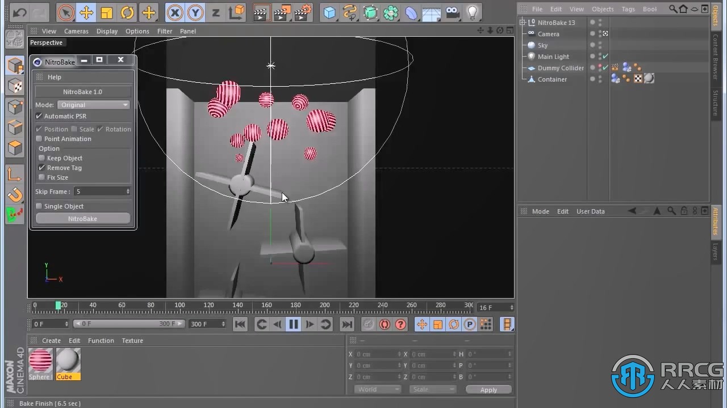Select the Live Selection tool
This screenshot has width=727, height=408.
click(66, 12)
